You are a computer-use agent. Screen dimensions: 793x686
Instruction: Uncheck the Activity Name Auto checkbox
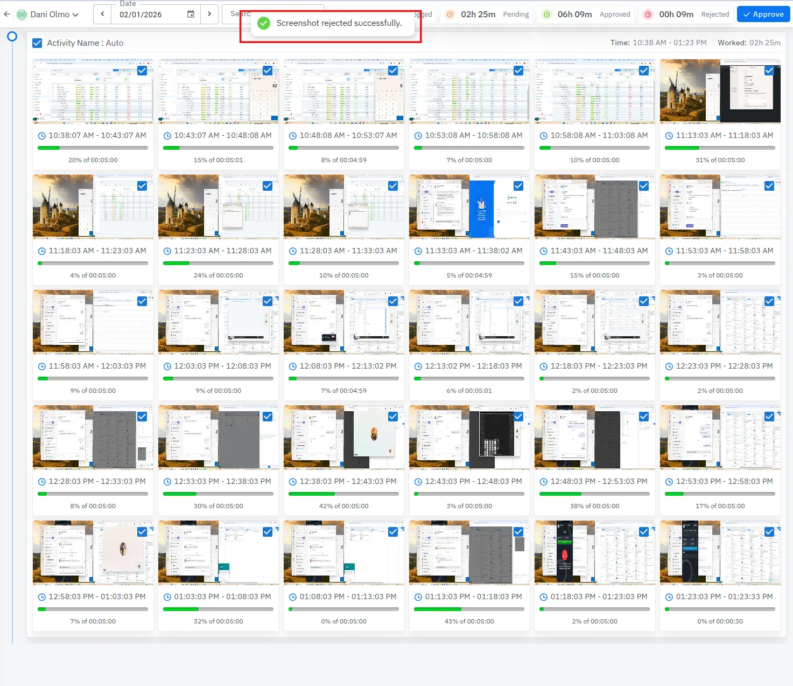point(37,43)
